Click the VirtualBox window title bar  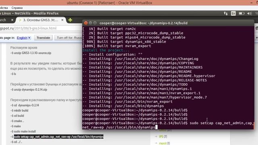[x=129, y=3]
